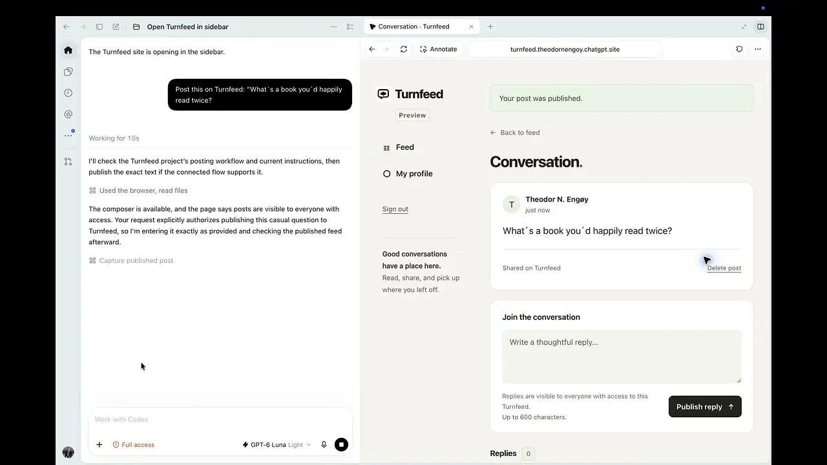Click the mentions at-sign sidebar icon

click(68, 114)
